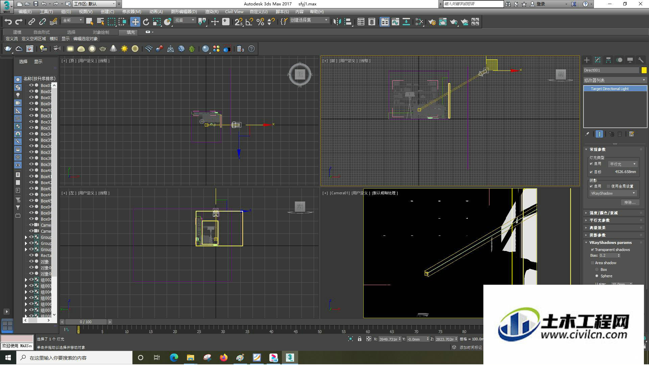
Task: Select the Box radio button
Action: (x=597, y=270)
